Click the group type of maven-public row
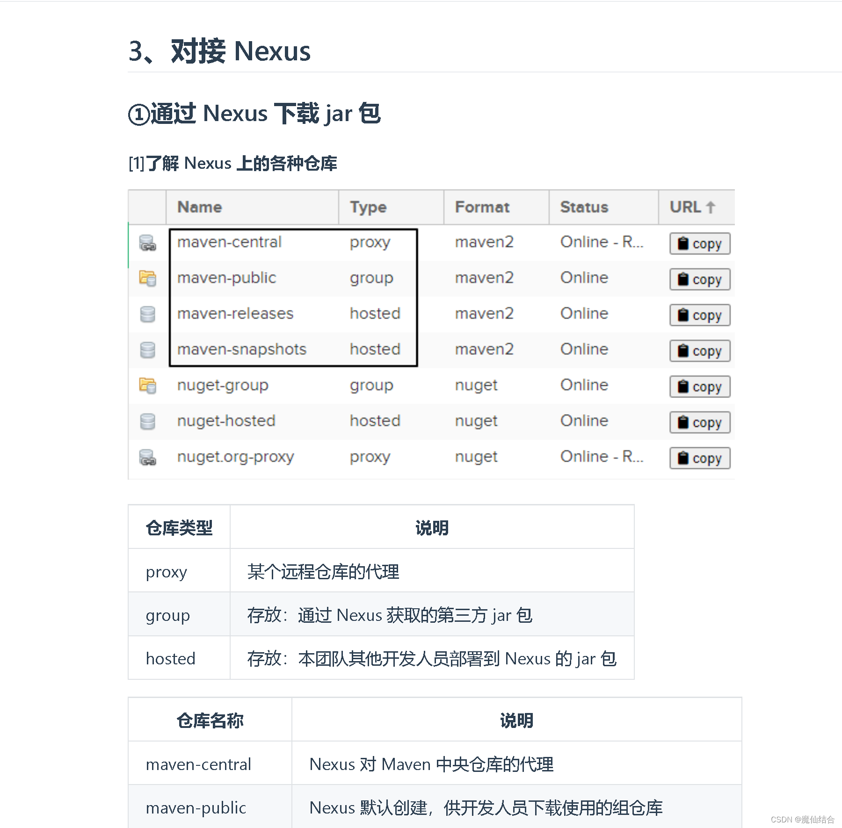This screenshot has width=842, height=828. tap(371, 279)
